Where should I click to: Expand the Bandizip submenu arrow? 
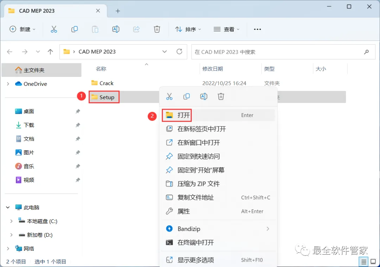coord(268,229)
